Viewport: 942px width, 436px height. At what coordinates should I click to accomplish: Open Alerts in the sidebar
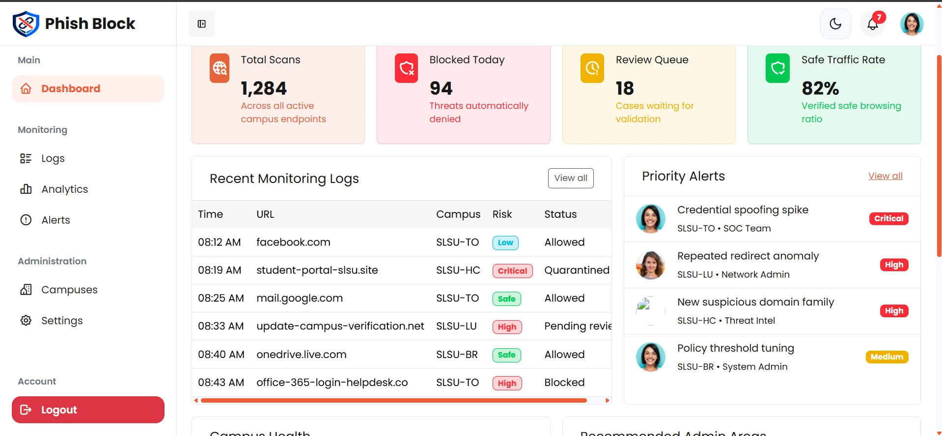click(x=88, y=220)
